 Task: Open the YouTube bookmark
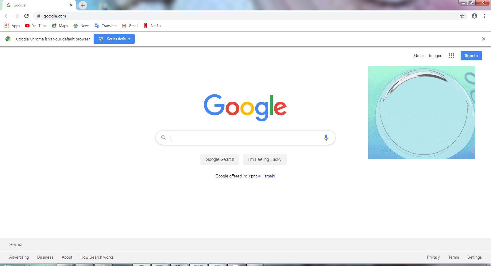tap(36, 26)
